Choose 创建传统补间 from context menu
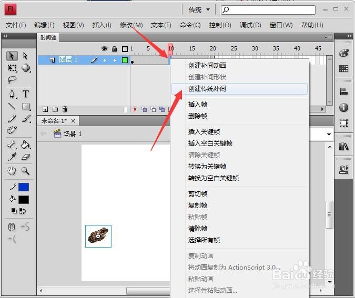 pyautogui.click(x=239, y=89)
